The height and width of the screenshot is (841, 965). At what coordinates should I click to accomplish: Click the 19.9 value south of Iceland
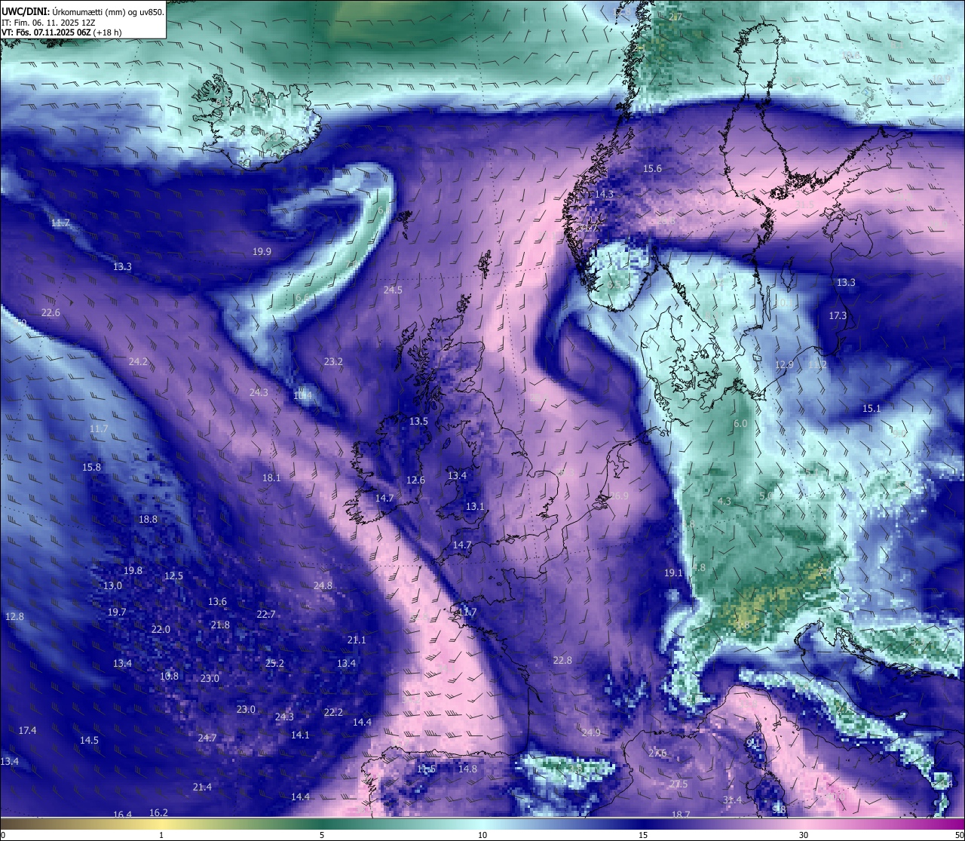(x=262, y=252)
